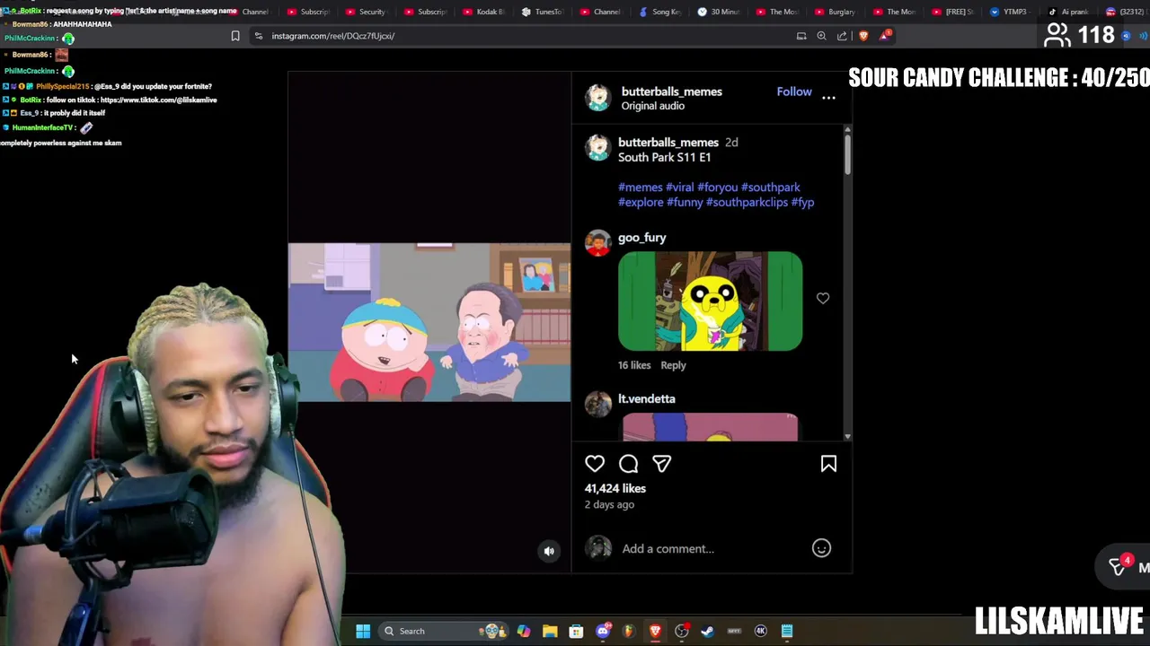
Task: Click the #memes hashtag
Action: click(x=641, y=188)
